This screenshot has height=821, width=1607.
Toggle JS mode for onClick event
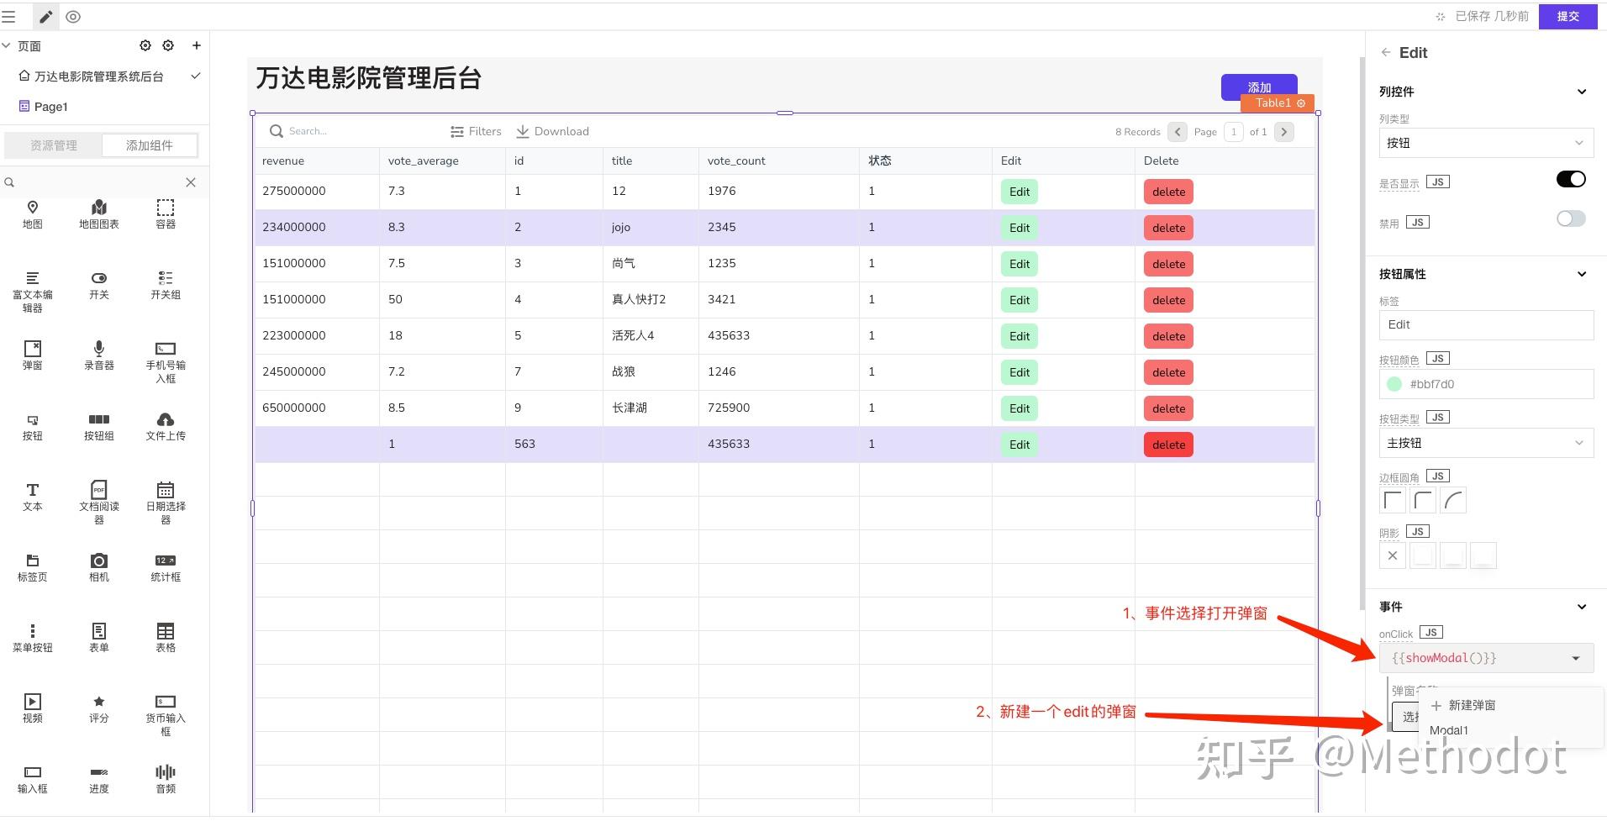coord(1431,633)
